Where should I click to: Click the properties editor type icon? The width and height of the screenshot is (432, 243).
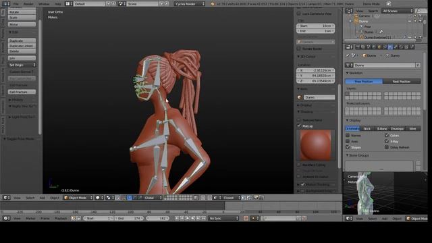click(349, 47)
